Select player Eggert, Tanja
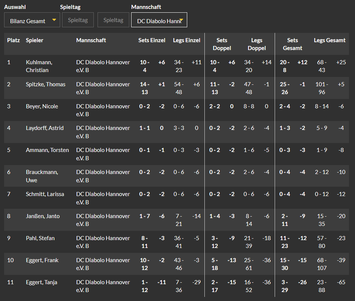Viewport: 355px width, 301px height. pyautogui.click(x=41, y=282)
